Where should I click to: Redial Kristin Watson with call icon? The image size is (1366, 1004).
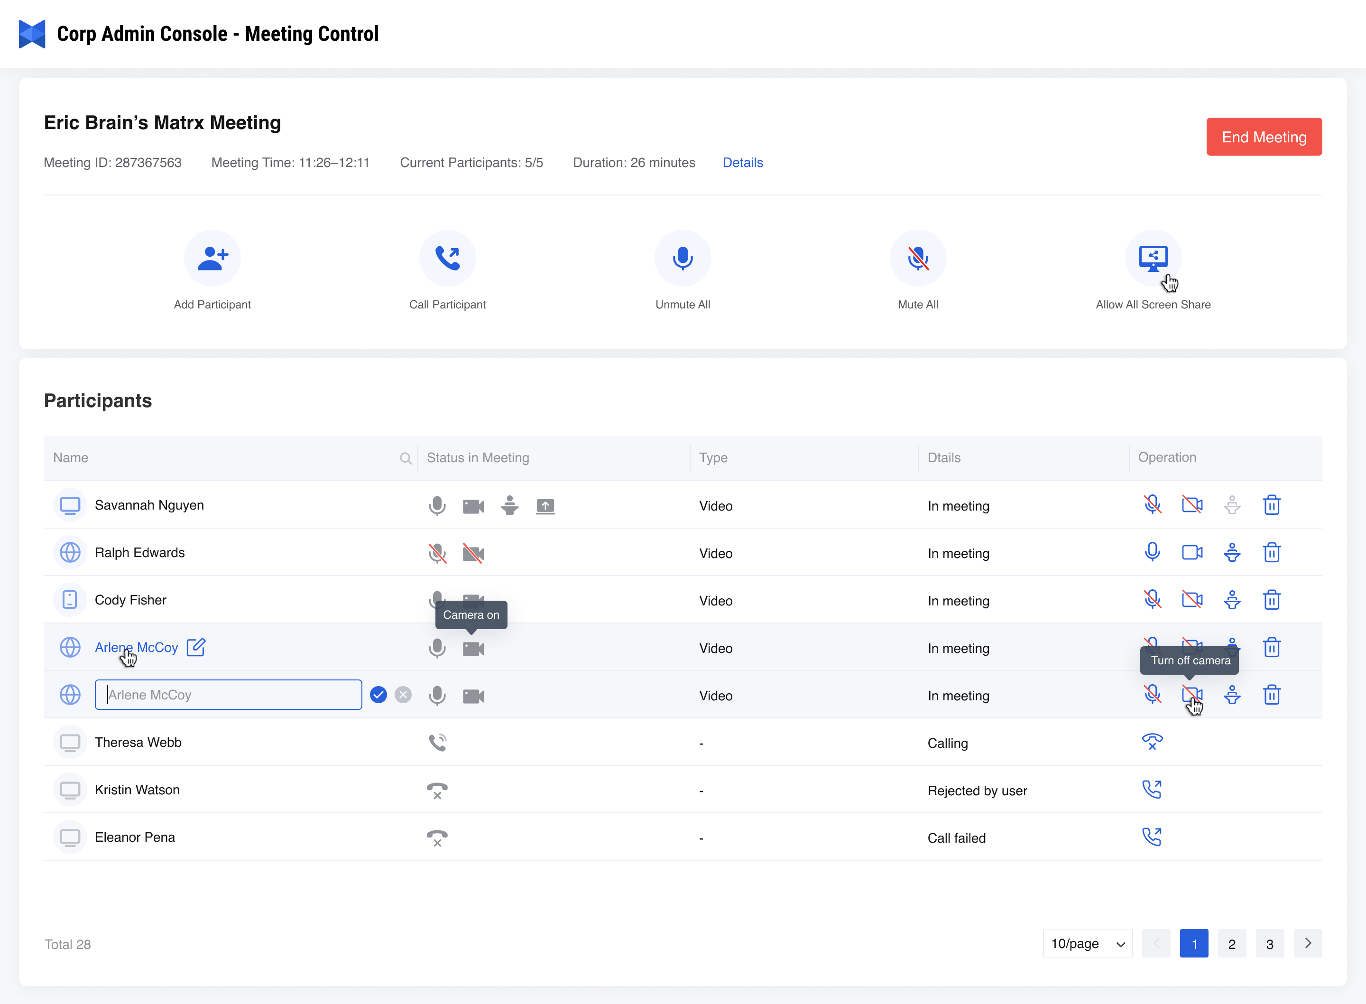(1152, 790)
